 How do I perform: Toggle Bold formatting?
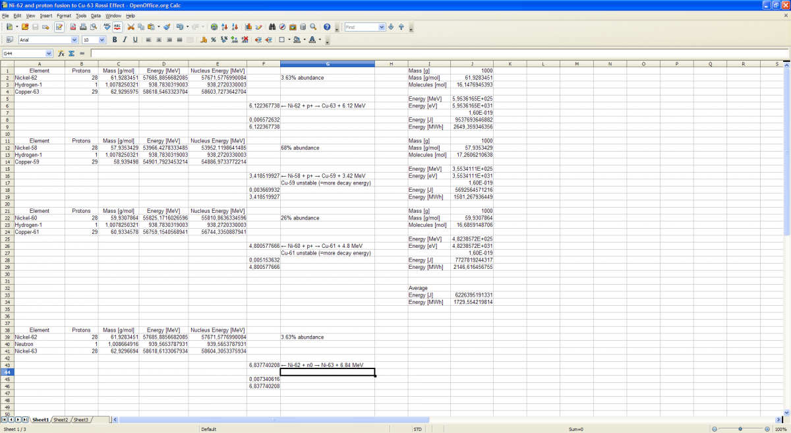click(115, 40)
